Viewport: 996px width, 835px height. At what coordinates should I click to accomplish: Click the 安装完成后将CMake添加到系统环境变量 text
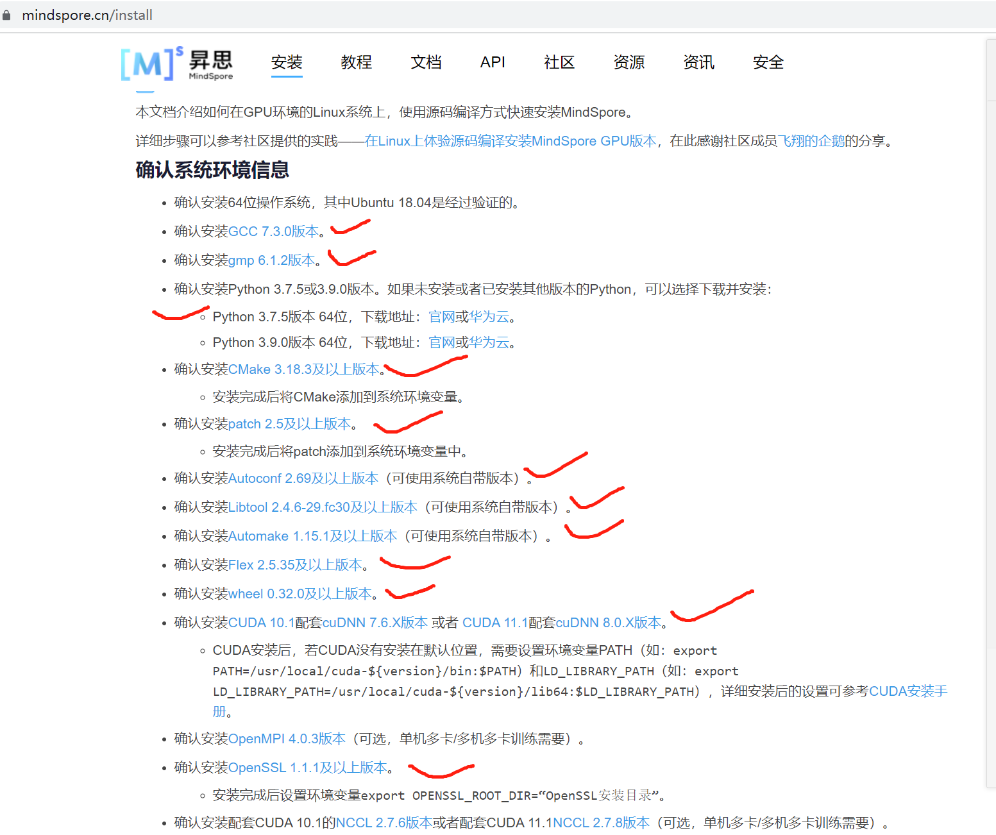[339, 397]
